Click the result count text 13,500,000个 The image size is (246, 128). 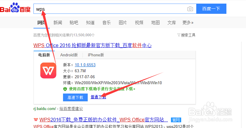click(84, 35)
